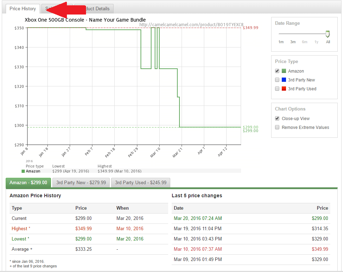Click the Mar 20, 2016 07:24 AM price change
The height and width of the screenshot is (272, 343).
(x=198, y=218)
